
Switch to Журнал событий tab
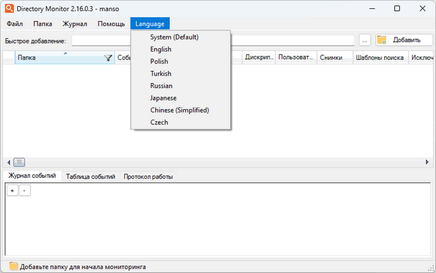click(32, 176)
